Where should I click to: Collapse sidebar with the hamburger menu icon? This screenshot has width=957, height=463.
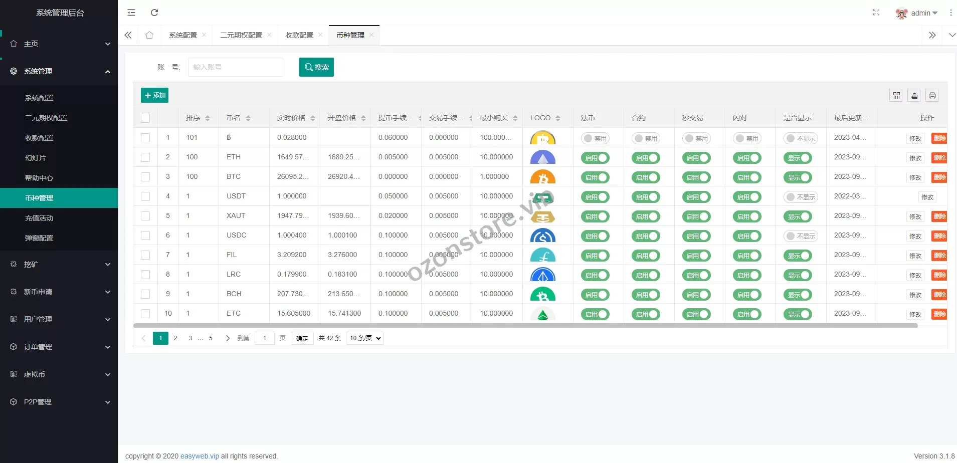[131, 13]
